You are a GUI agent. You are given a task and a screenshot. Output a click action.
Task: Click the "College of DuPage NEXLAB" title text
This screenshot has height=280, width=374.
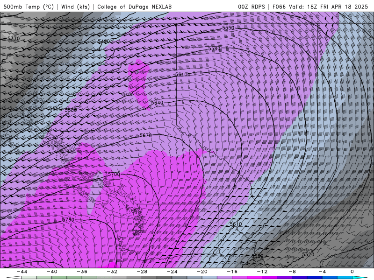pyautogui.click(x=134, y=7)
